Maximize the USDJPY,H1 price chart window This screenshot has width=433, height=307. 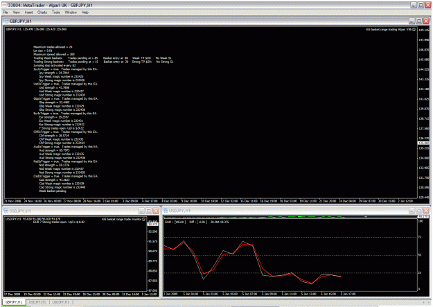pyautogui.click(x=148, y=211)
